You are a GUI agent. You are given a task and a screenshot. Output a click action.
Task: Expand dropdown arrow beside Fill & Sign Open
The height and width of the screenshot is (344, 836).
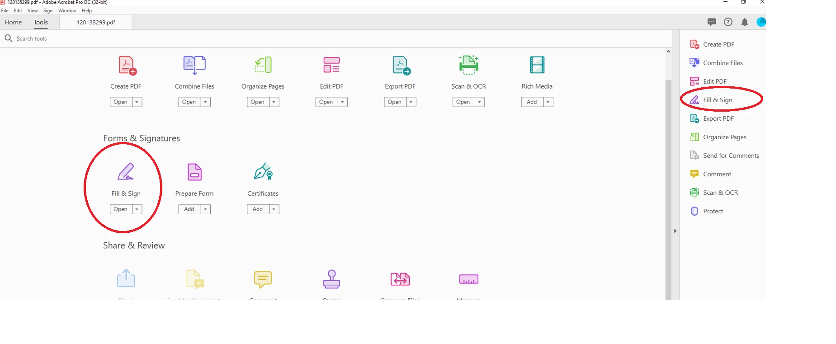coord(137,209)
